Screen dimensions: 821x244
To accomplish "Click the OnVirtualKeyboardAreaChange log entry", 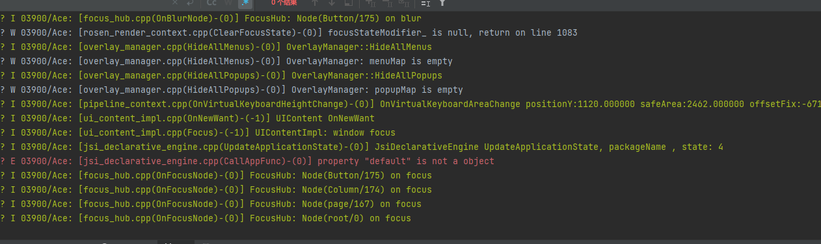I will click(x=411, y=104).
